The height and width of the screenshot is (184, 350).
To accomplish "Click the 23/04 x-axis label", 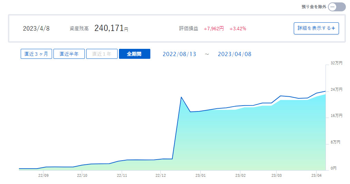I will click(317, 175).
